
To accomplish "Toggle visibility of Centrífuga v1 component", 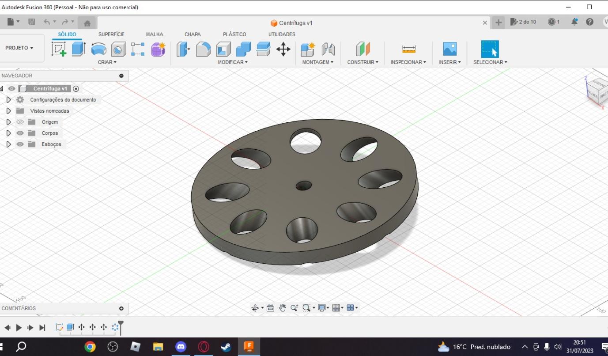I will [x=11, y=89].
